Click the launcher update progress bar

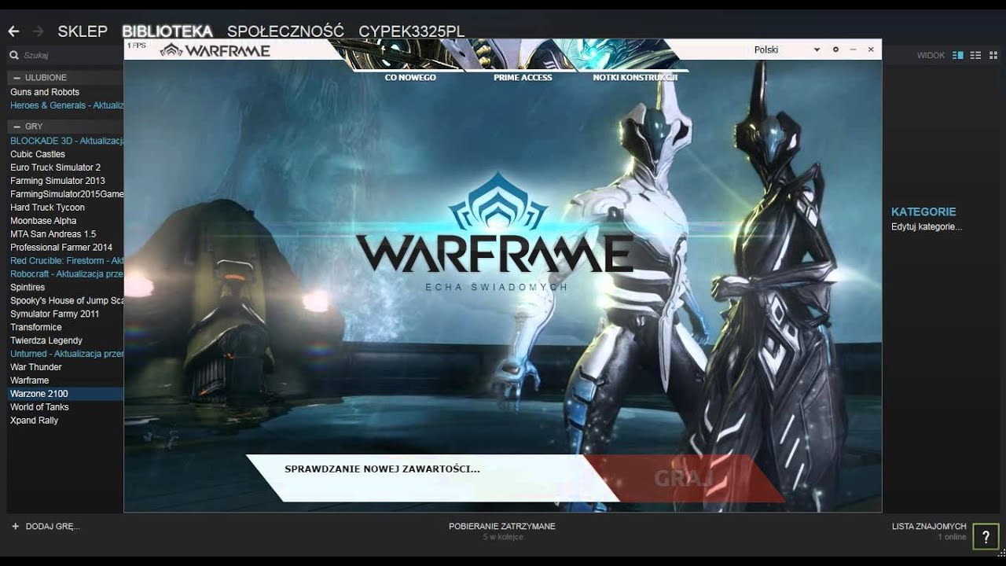(432, 478)
